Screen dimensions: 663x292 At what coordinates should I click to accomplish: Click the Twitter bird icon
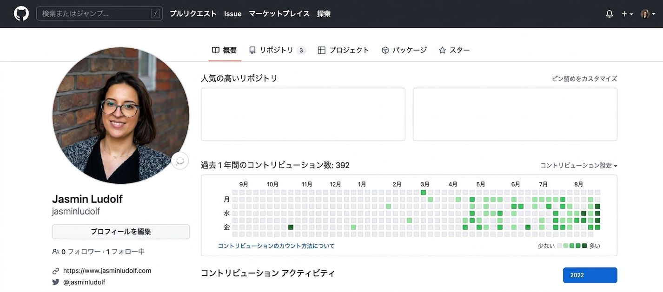56,282
